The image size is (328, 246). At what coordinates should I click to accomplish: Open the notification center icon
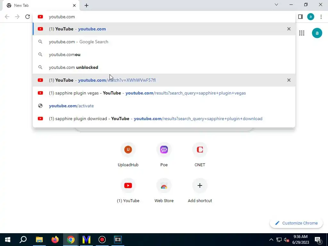tap(318, 240)
